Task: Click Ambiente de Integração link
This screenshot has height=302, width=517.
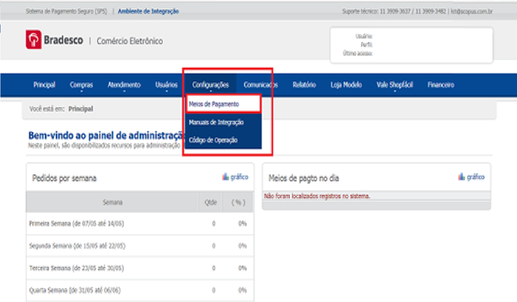Action: pyautogui.click(x=148, y=11)
